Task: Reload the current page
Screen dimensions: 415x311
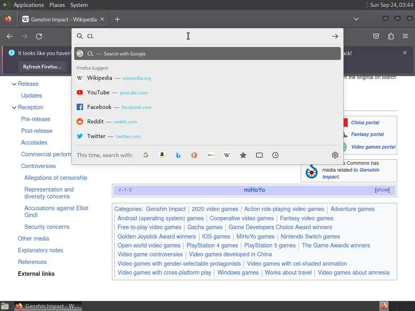Action: [39, 36]
